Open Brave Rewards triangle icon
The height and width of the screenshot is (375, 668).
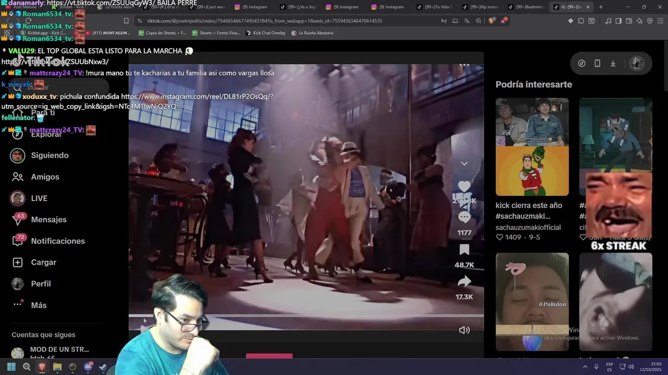[x=504, y=21]
